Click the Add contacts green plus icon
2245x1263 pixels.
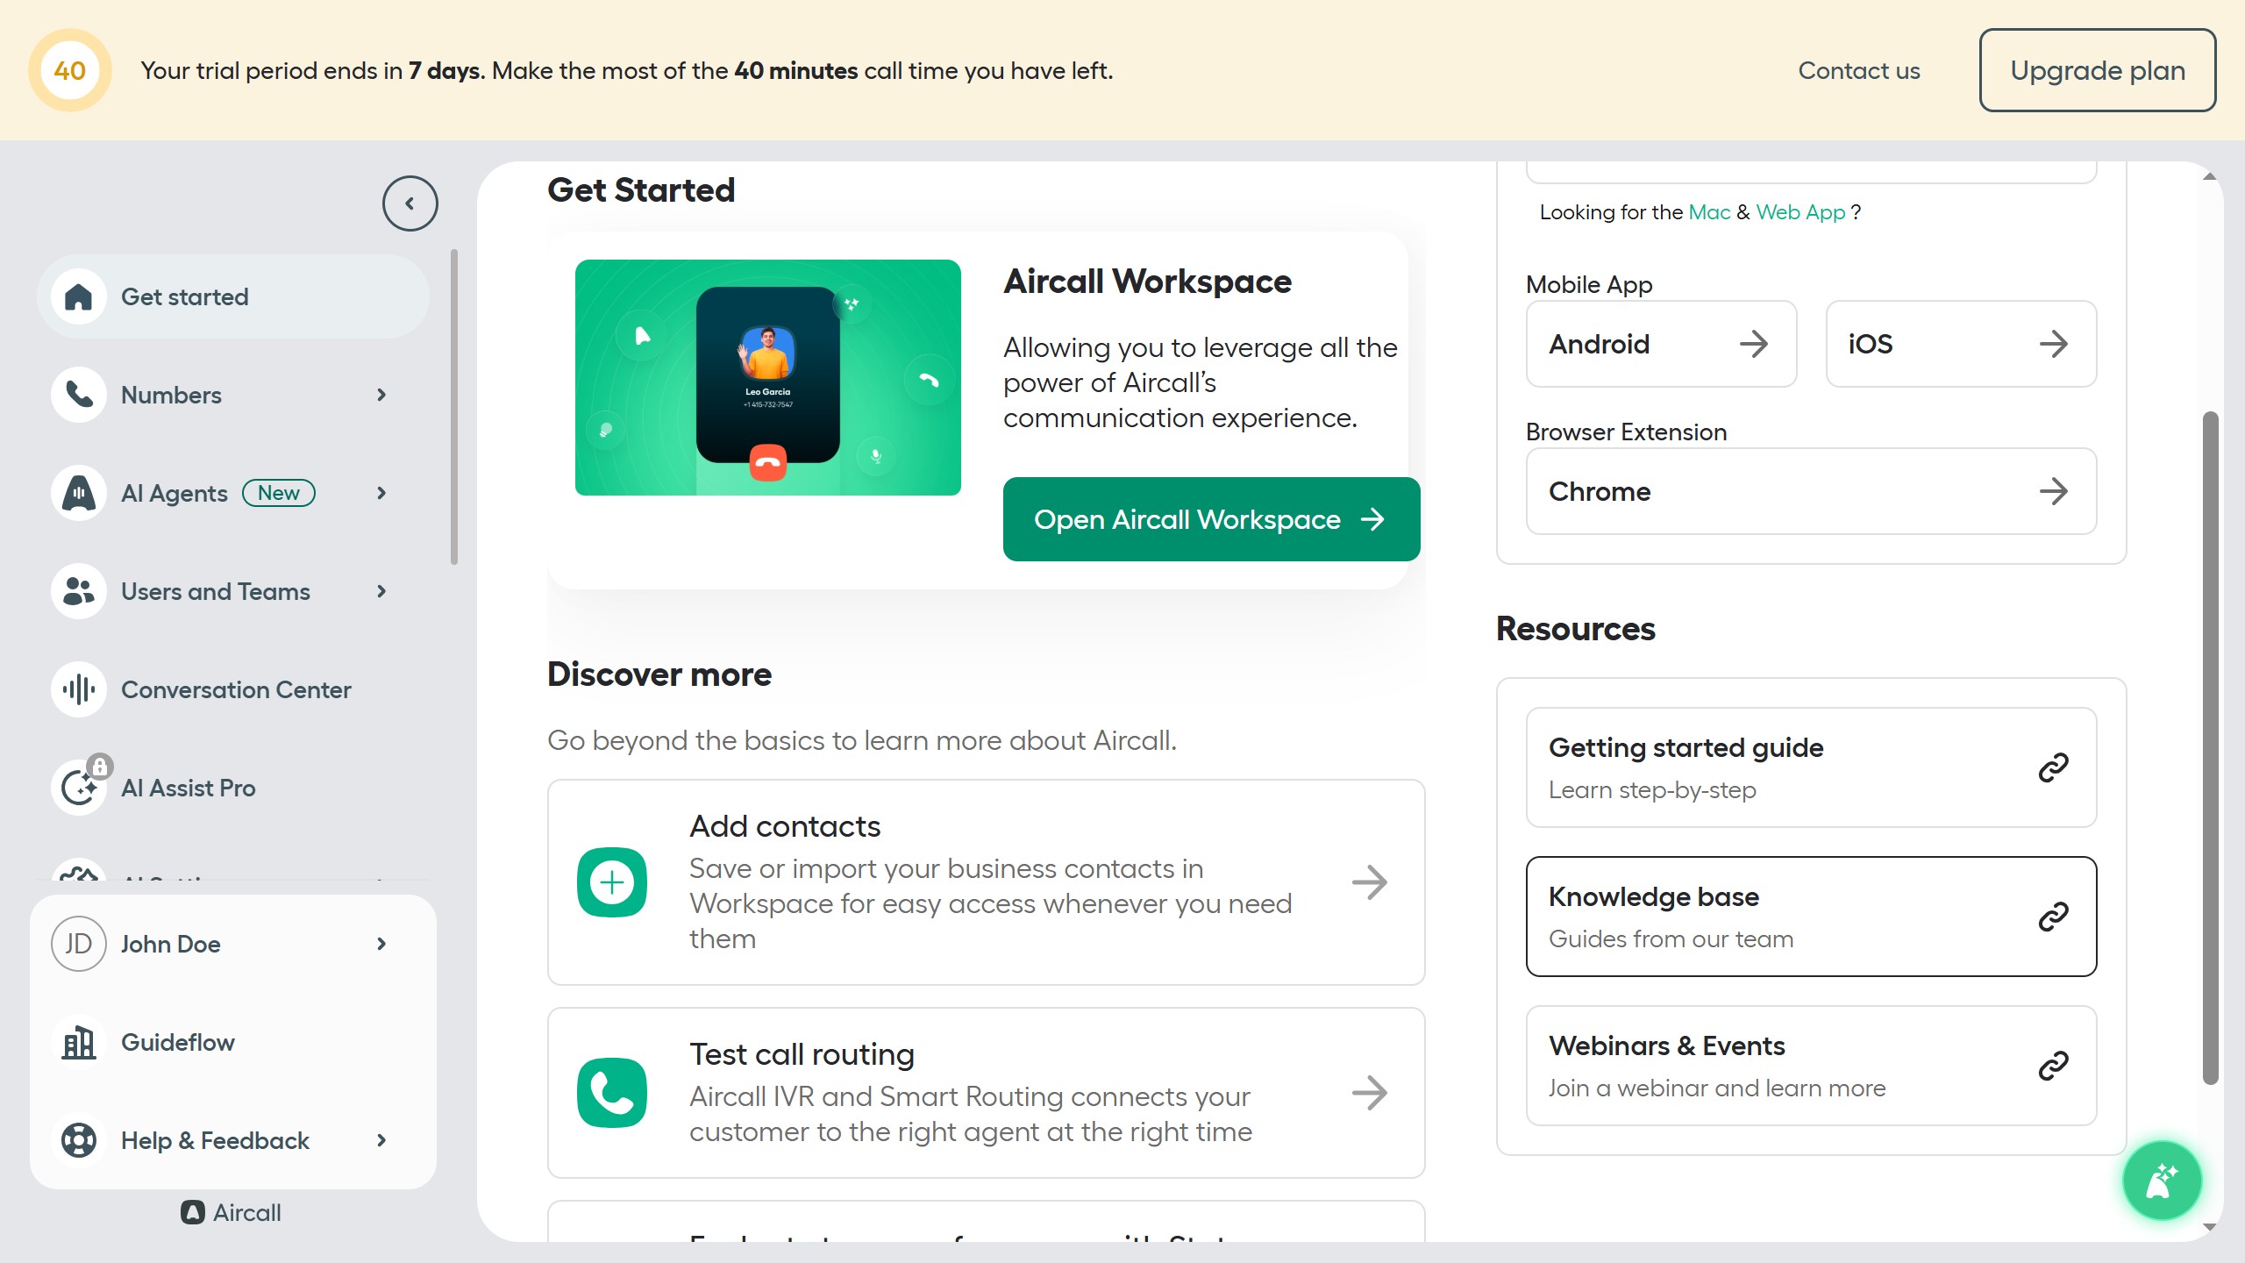pos(612,882)
